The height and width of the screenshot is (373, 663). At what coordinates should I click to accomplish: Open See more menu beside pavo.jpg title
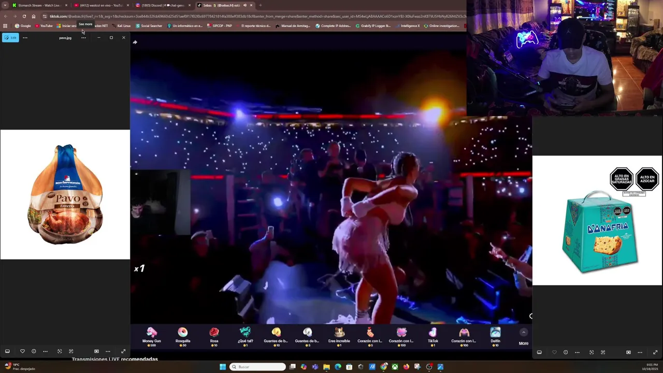tap(83, 37)
